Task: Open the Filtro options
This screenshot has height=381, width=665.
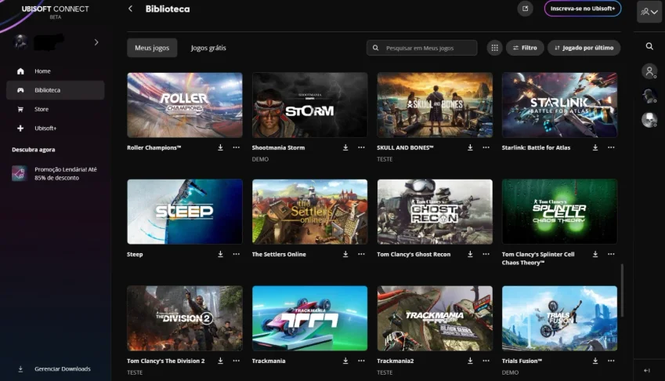Action: click(x=525, y=48)
